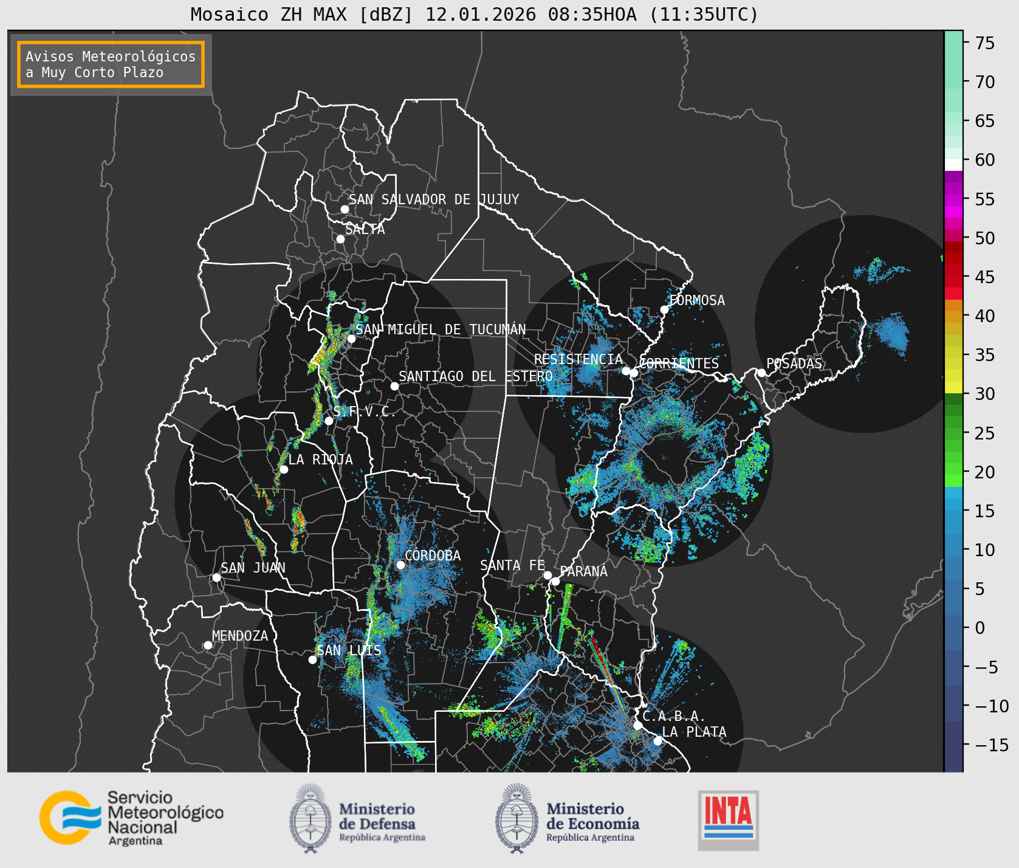The height and width of the screenshot is (868, 1019).
Task: Click the 30 dBZ yellow colorbar segment
Action: (x=953, y=387)
